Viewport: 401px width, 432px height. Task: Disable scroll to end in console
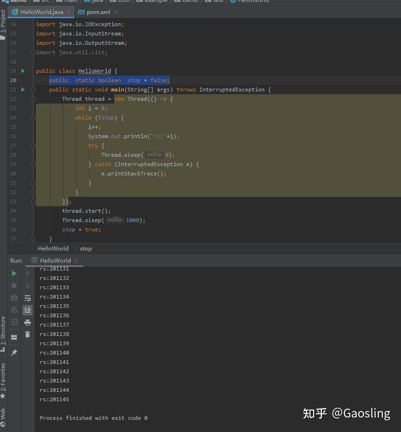(x=28, y=309)
